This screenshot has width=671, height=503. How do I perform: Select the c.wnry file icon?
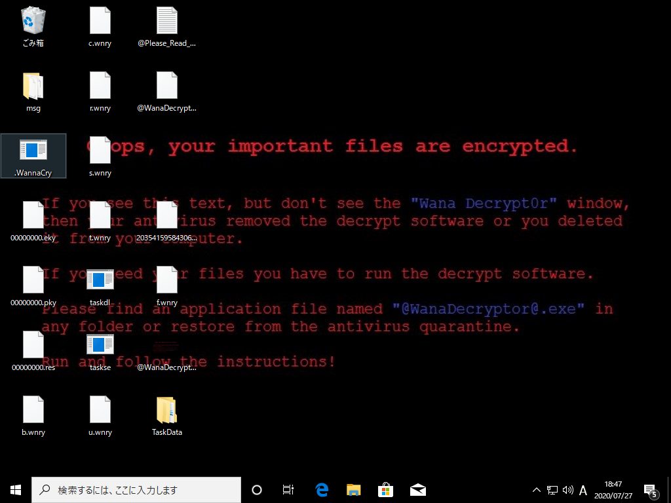[100, 21]
